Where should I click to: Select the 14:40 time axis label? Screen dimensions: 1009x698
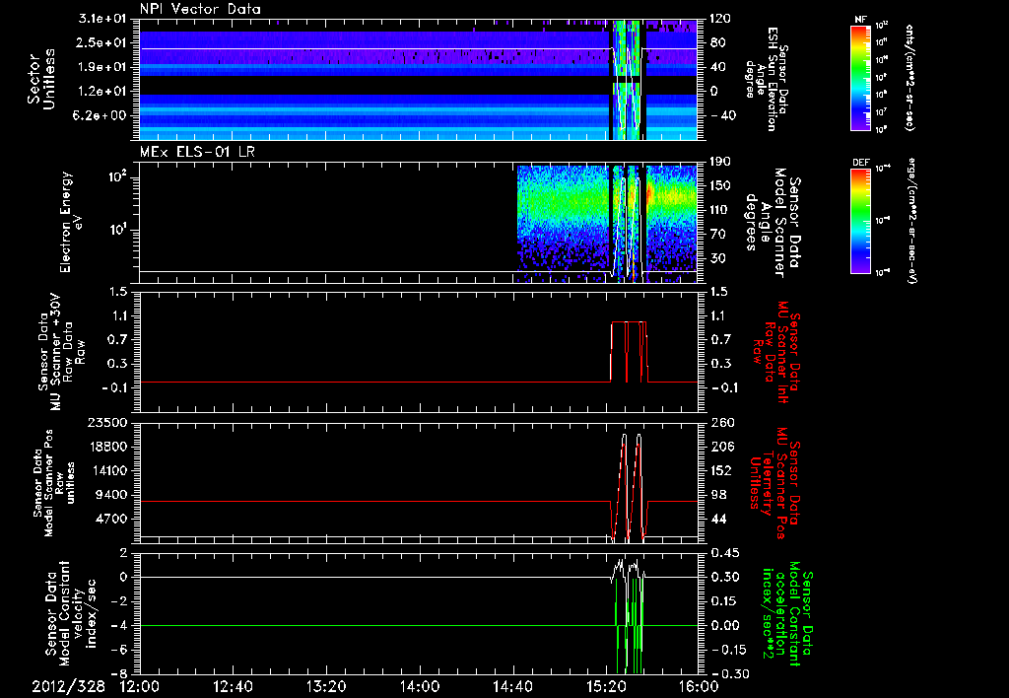coord(511,685)
